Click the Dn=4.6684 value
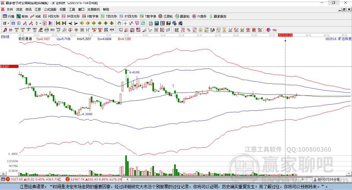Image resolution: width=352 pixels, height=190 pixels. [x=104, y=39]
